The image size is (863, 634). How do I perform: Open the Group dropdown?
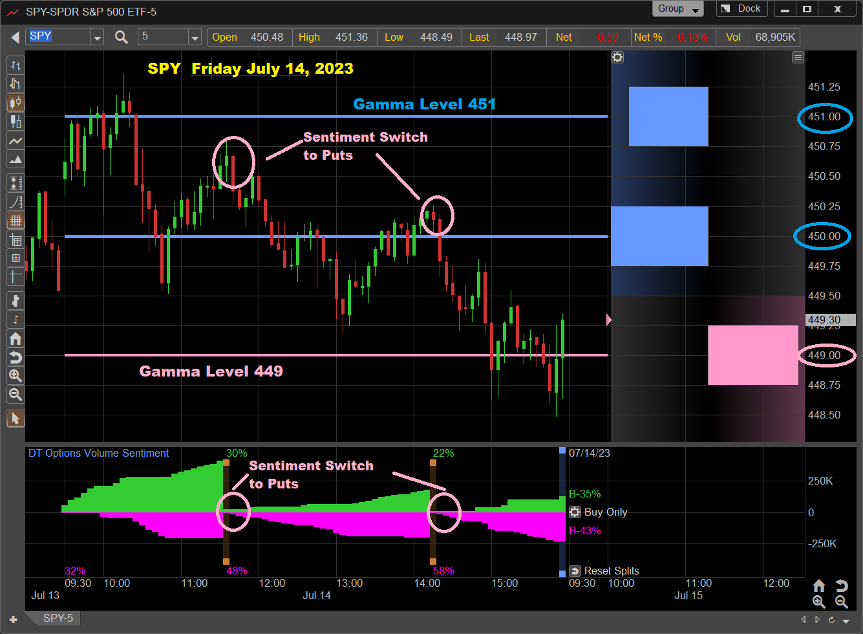click(678, 9)
